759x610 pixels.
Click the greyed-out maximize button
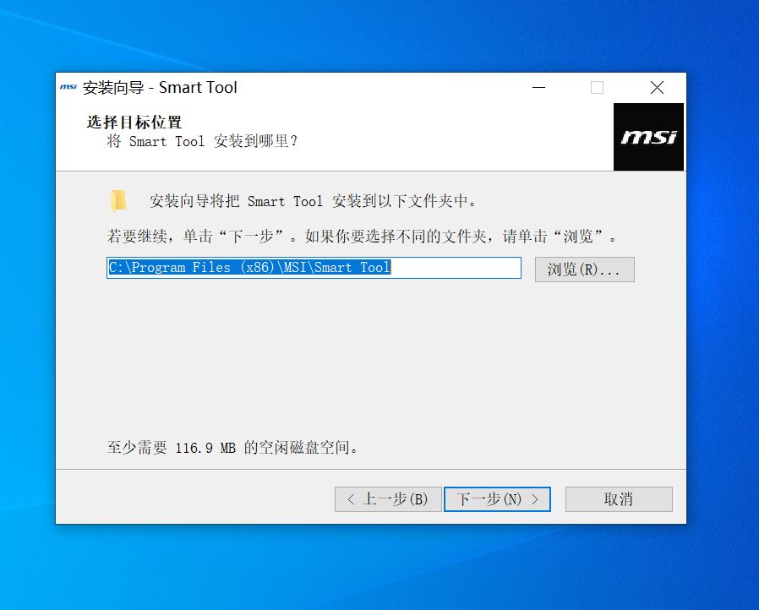tap(597, 88)
